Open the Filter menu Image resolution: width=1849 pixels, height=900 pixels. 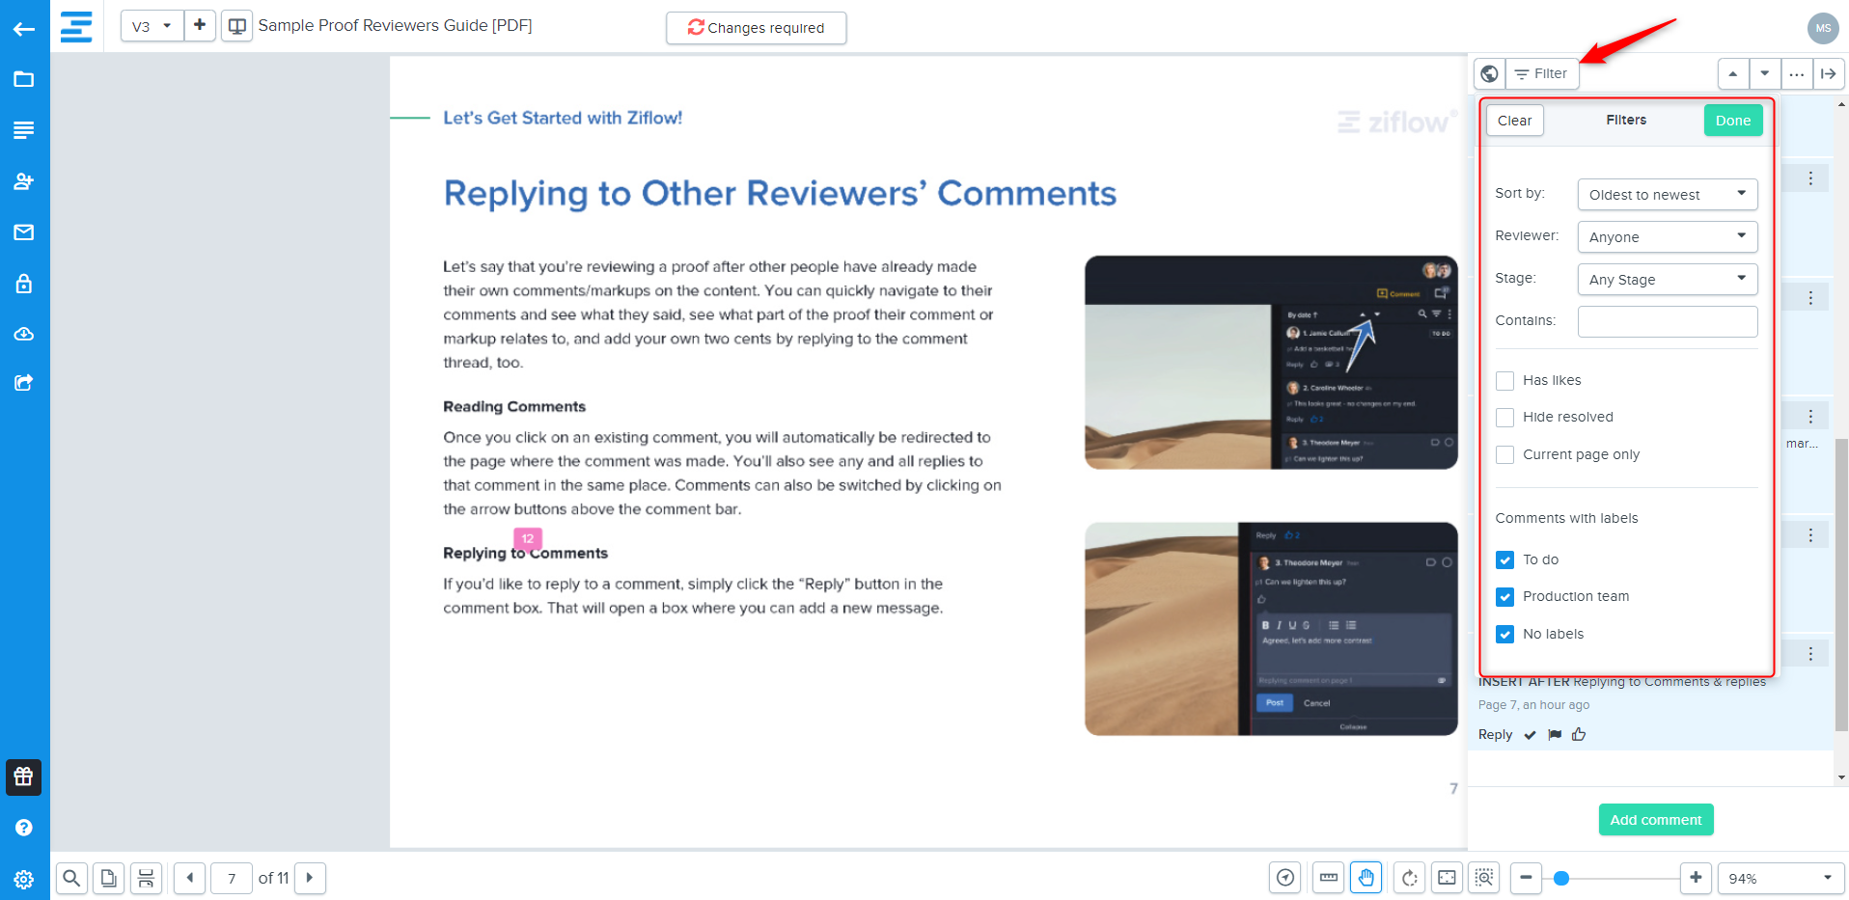point(1541,74)
